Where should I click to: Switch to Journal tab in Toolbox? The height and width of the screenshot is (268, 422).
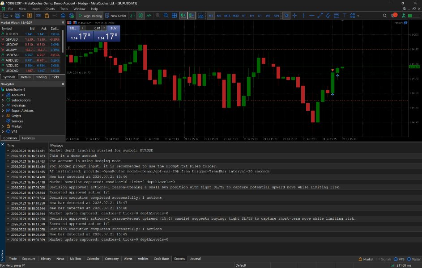point(195,259)
